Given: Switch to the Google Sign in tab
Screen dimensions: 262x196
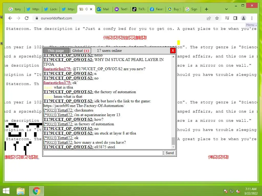Looking at the screenshot, I should point(192,9).
